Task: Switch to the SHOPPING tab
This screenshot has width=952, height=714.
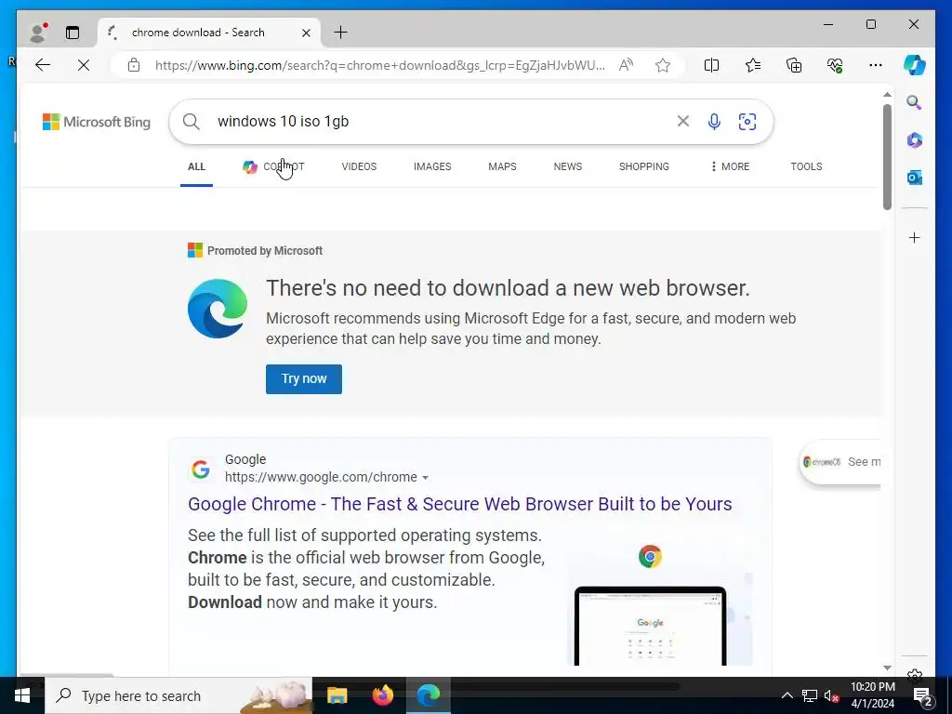Action: [644, 166]
